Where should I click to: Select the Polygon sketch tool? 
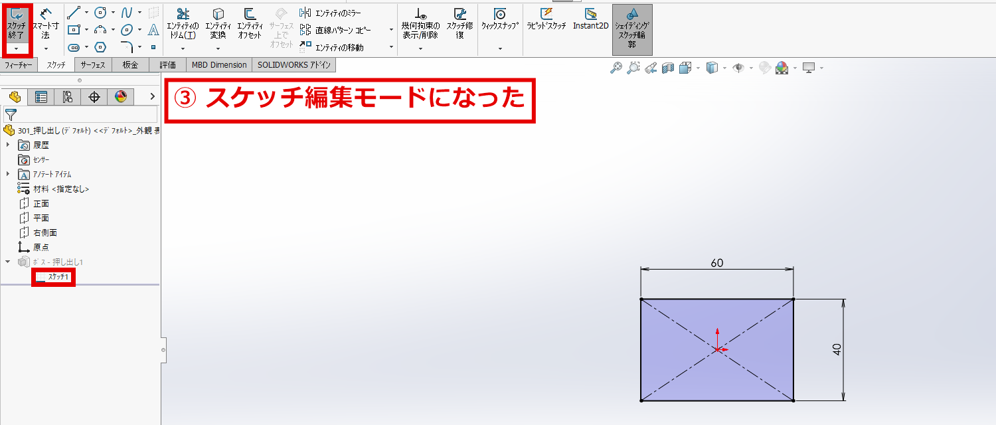[x=100, y=46]
